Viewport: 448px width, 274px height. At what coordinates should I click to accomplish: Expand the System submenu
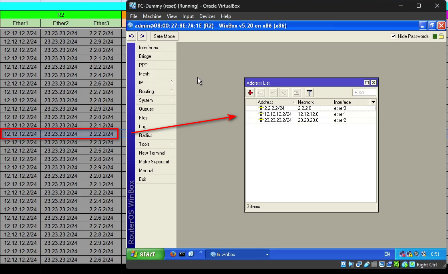coord(172,100)
